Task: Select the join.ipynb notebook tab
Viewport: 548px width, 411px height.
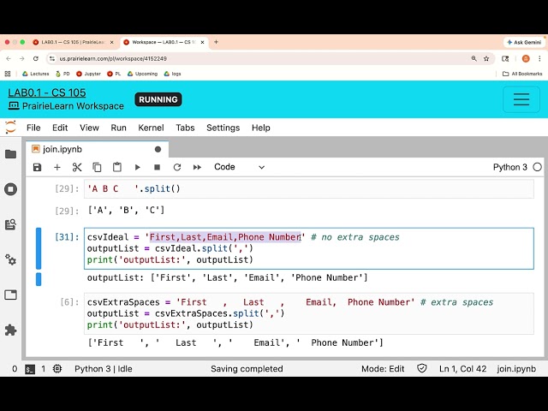Action: [97, 149]
